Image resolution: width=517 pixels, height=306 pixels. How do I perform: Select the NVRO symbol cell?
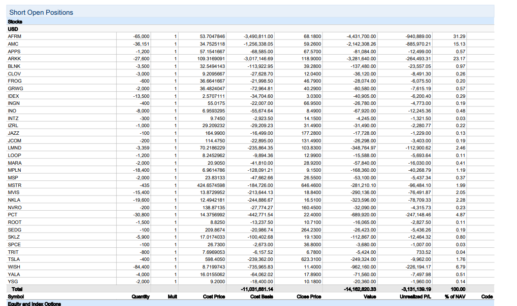[15, 208]
